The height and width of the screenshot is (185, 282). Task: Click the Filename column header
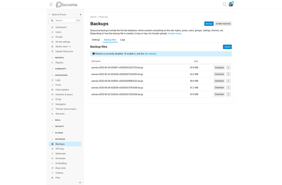(x=96, y=61)
